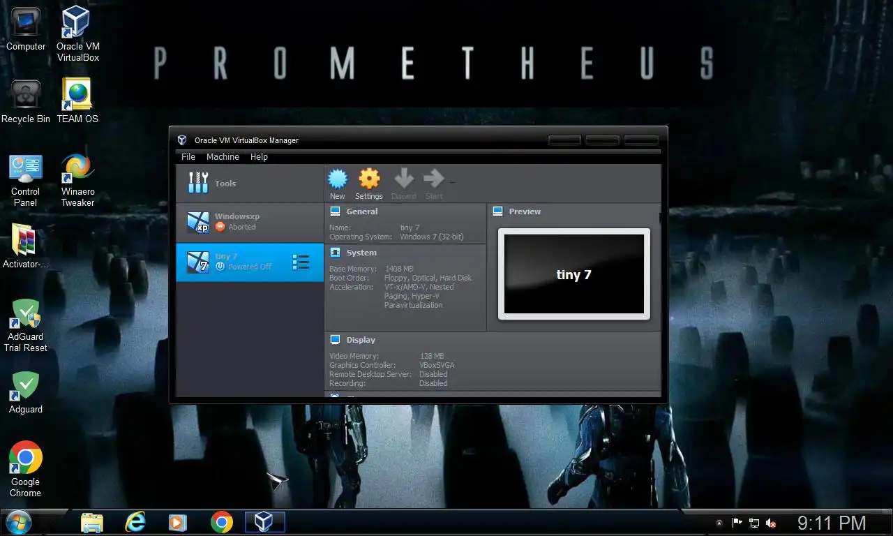
Task: Click 'Floppy, Optical, Hard Disk' boot order
Action: (x=428, y=278)
